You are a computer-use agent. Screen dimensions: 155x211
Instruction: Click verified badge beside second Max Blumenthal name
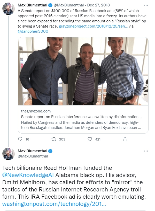pyautogui.click(x=51, y=151)
